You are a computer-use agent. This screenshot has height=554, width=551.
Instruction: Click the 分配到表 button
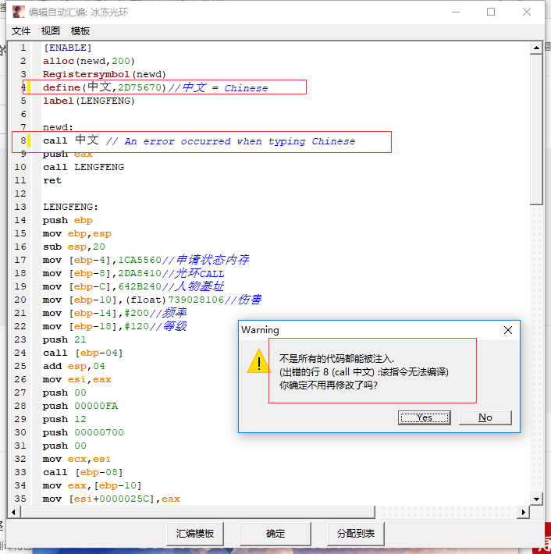pos(355,534)
